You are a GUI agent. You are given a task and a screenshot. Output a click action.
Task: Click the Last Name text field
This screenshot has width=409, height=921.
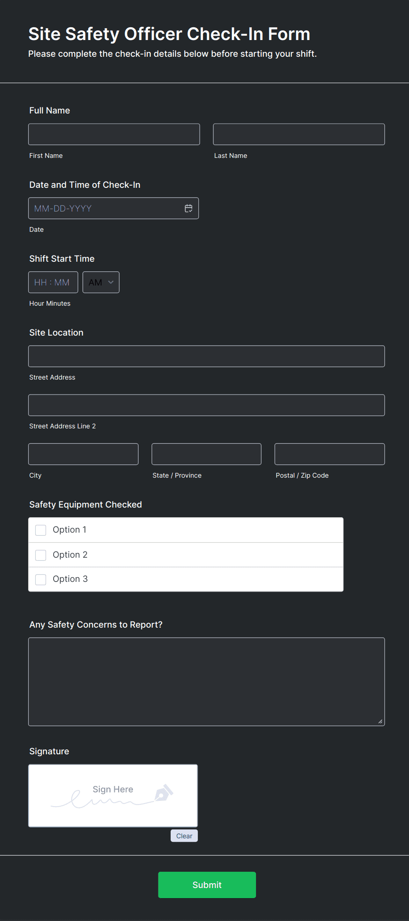click(299, 134)
